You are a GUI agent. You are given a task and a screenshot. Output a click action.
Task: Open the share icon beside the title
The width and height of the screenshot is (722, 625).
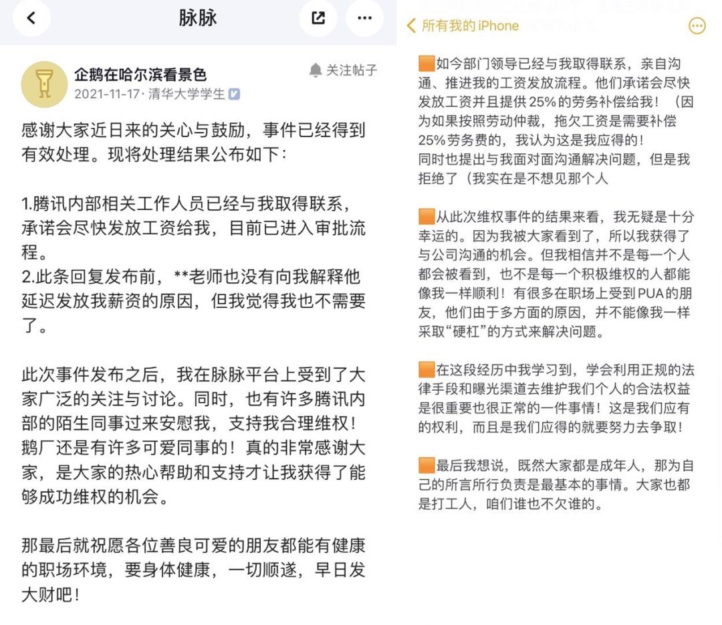click(x=318, y=18)
